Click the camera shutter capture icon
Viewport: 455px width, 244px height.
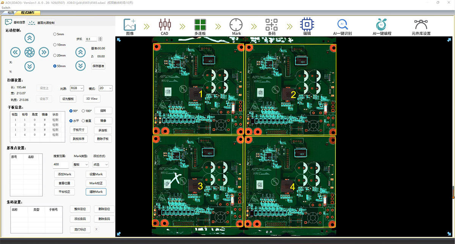coord(30,52)
